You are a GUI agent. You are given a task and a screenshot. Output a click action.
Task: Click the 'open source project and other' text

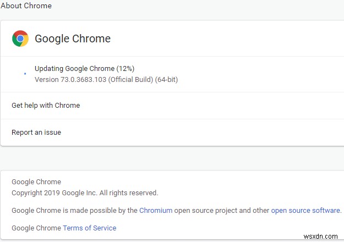pos(222,210)
